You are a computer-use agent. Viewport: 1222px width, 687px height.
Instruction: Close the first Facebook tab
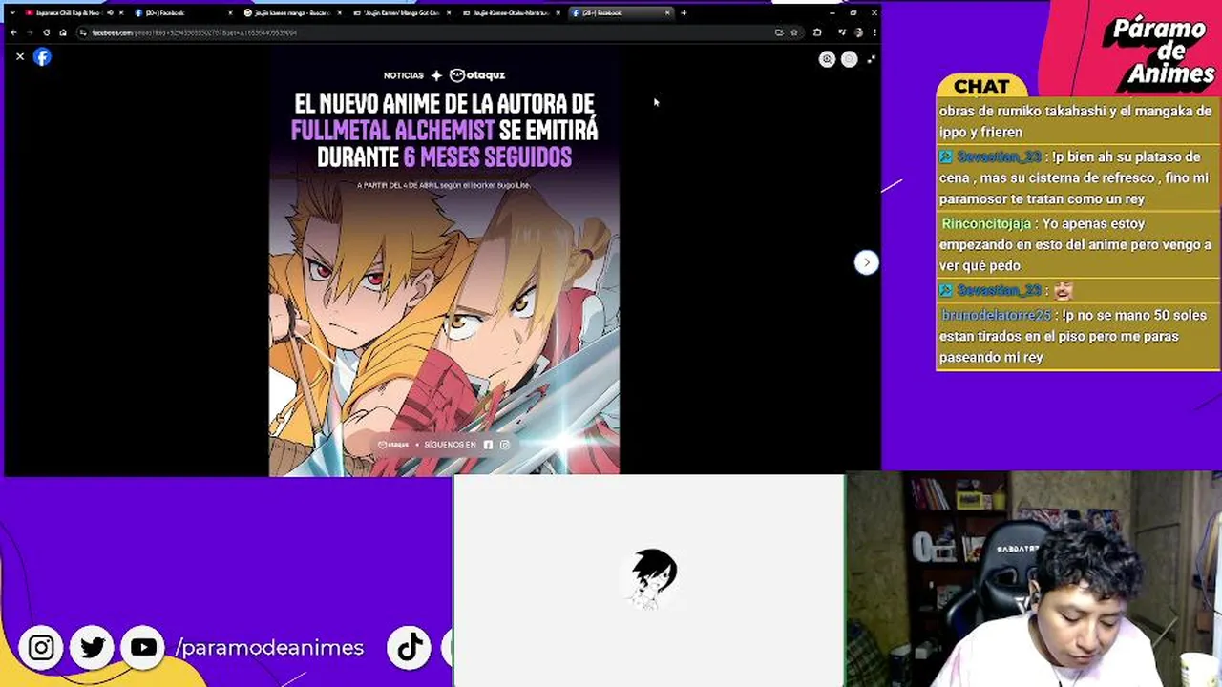click(230, 13)
